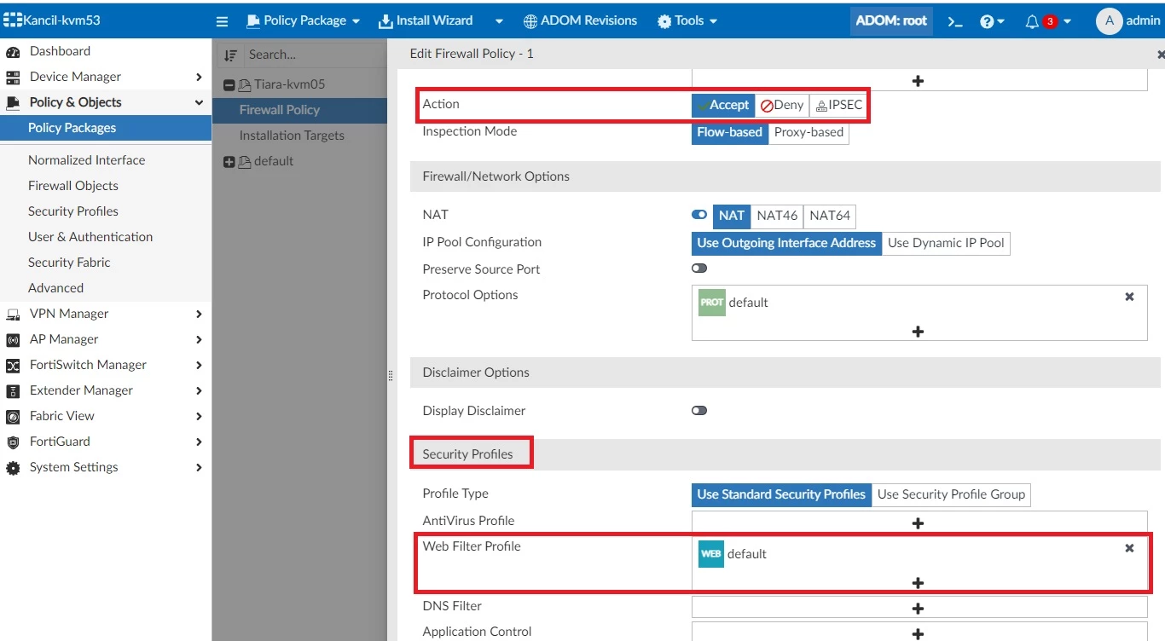Click the package Search field

click(x=314, y=55)
